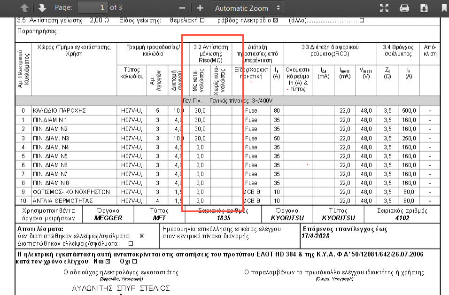Click electrician name 'ΑΥΛΩΝΙΤΗΣ ΣΠΥΡ ΣΤΕΛΙΟΣ'
The height and width of the screenshot is (295, 449).
121,288
